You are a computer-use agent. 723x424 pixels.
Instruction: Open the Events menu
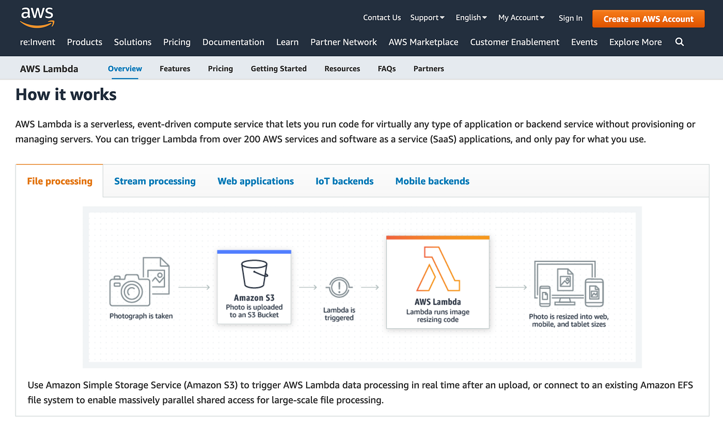(584, 42)
